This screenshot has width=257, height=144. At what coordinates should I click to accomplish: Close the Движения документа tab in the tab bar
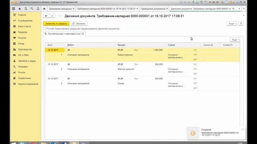[239, 9]
